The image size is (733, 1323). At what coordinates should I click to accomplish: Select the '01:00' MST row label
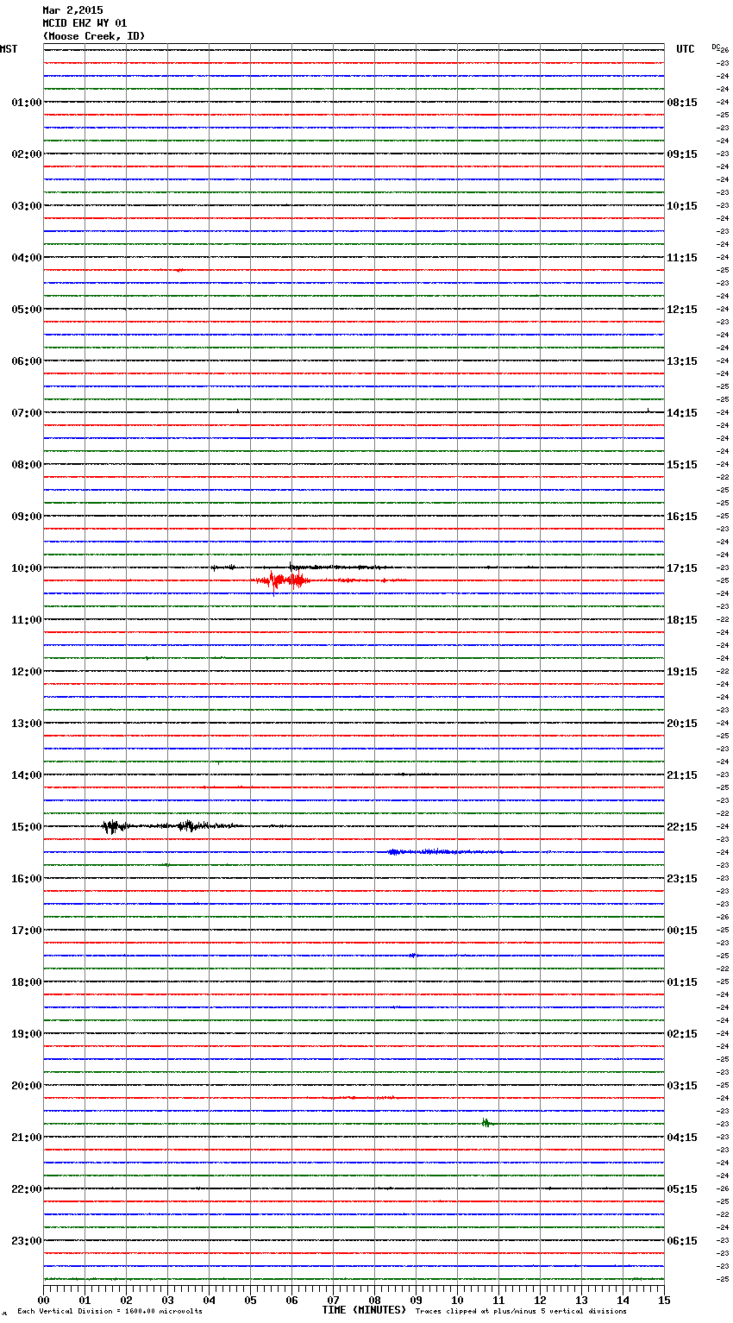point(27,103)
